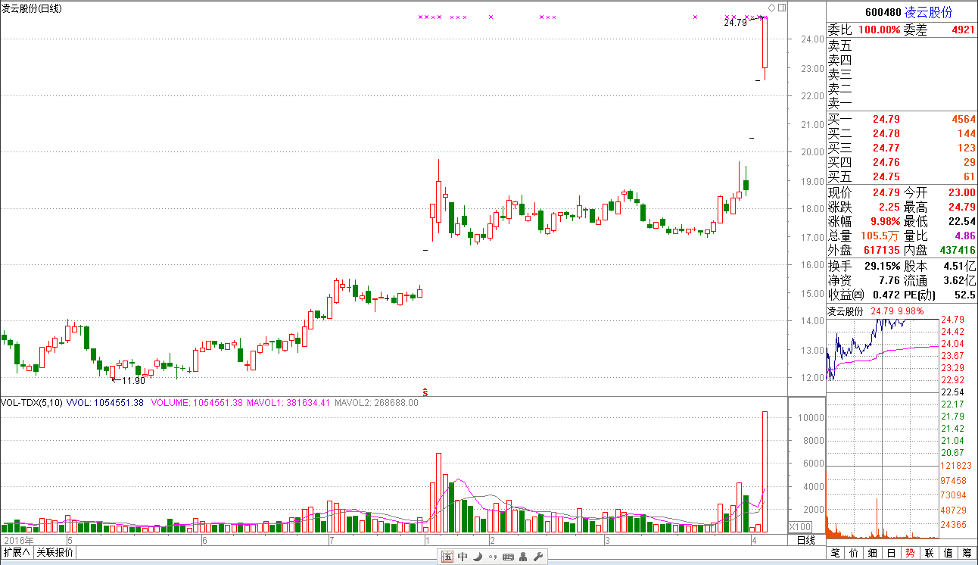Click the intraday mini chart thumbnail

pos(882,428)
